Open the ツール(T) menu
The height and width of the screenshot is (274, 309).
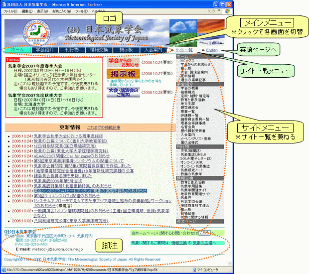coord(81,11)
